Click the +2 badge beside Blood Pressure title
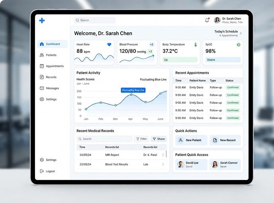 [x=151, y=45]
